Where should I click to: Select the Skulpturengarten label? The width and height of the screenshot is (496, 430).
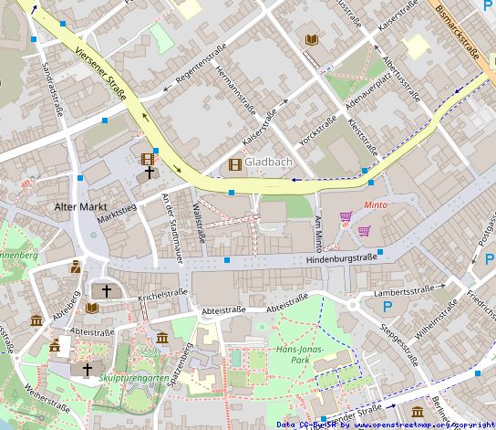pyautogui.click(x=134, y=378)
